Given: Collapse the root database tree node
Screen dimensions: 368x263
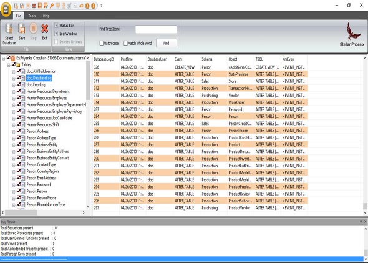Looking at the screenshot, I should [x=4, y=58].
